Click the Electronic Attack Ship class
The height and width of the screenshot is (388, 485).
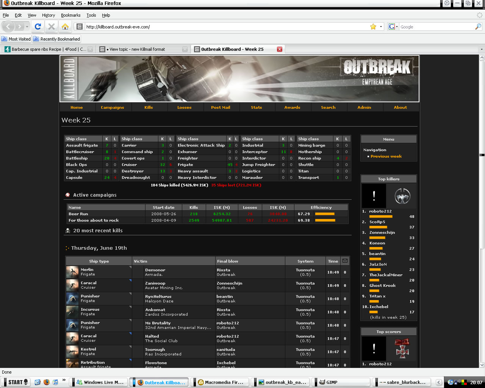(x=201, y=145)
